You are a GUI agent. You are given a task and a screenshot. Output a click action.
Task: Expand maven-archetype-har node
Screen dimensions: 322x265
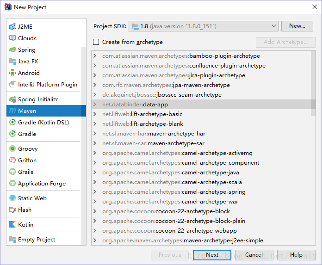tap(95, 134)
